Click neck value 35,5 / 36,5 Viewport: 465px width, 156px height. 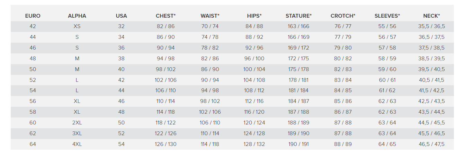[431, 26]
